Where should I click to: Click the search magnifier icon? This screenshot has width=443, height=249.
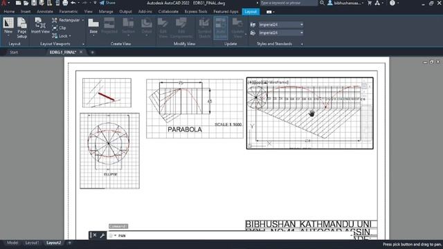322,3
